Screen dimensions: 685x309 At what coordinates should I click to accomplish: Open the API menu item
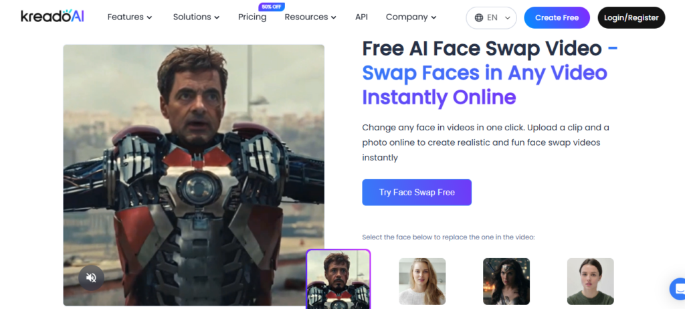coord(361,17)
